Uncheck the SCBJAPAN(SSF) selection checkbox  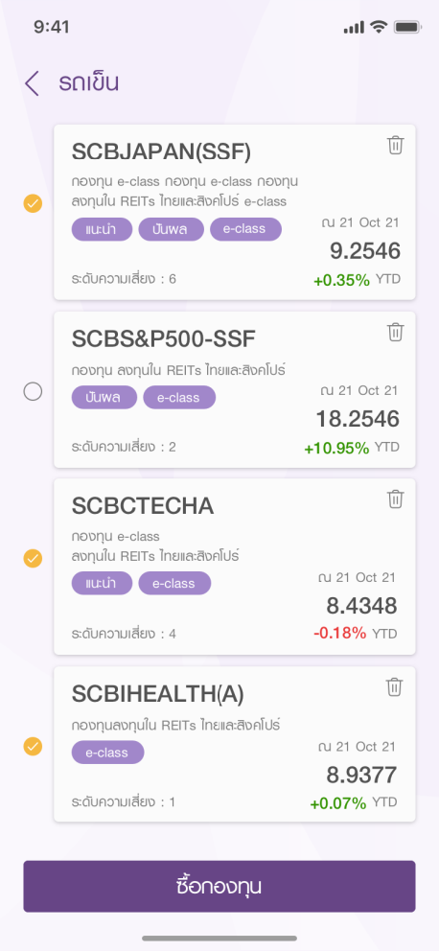click(33, 203)
